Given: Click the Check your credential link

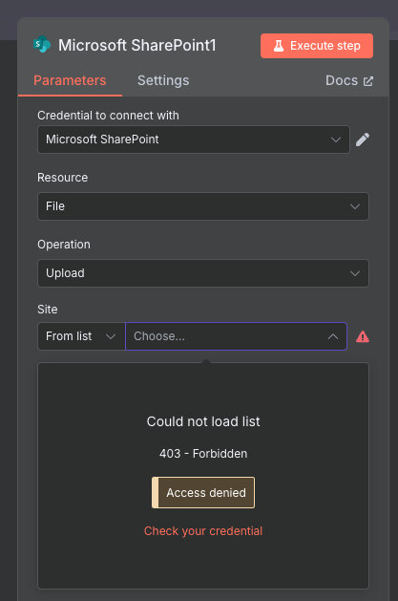Looking at the screenshot, I should 203,531.
